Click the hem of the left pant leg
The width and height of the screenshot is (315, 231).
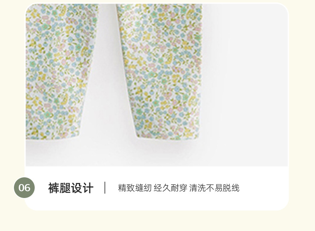53,136
